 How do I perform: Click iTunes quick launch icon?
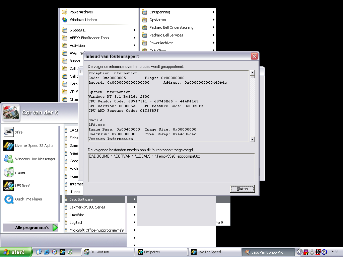tap(70, 252)
